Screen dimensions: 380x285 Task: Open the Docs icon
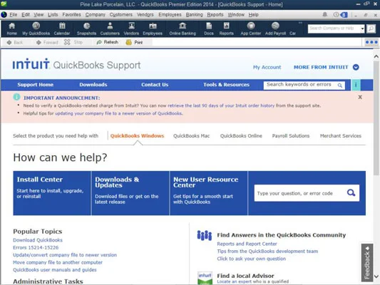209,28
